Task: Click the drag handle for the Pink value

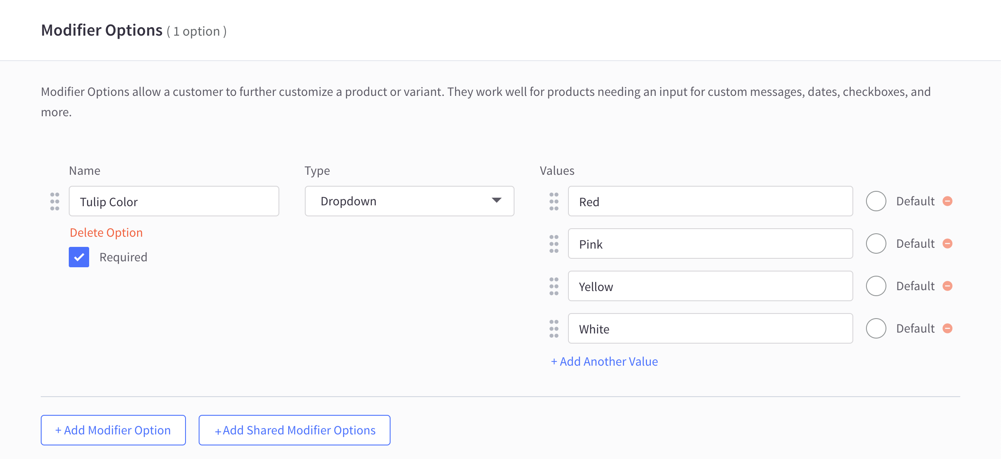Action: (x=554, y=244)
